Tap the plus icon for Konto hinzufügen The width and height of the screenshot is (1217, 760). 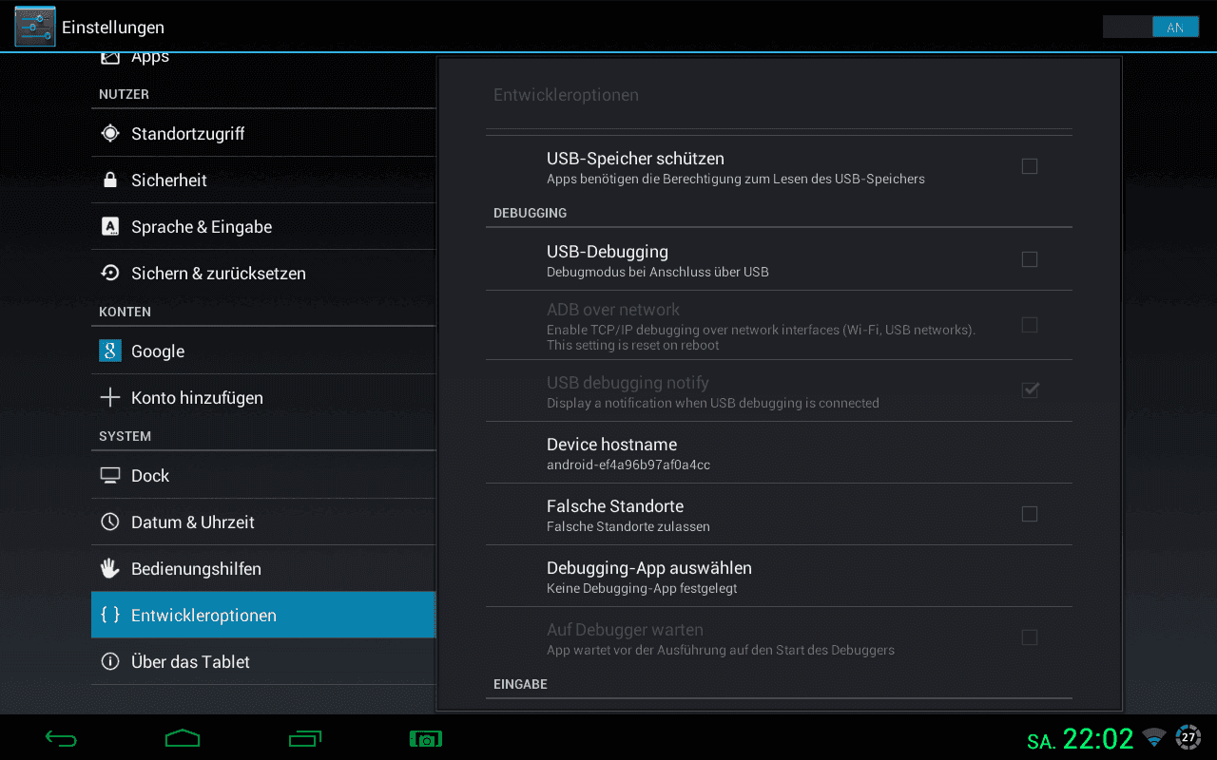(110, 397)
